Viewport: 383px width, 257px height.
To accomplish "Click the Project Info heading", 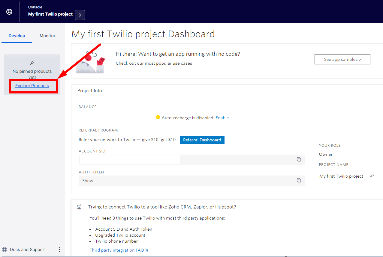I will pos(90,91).
